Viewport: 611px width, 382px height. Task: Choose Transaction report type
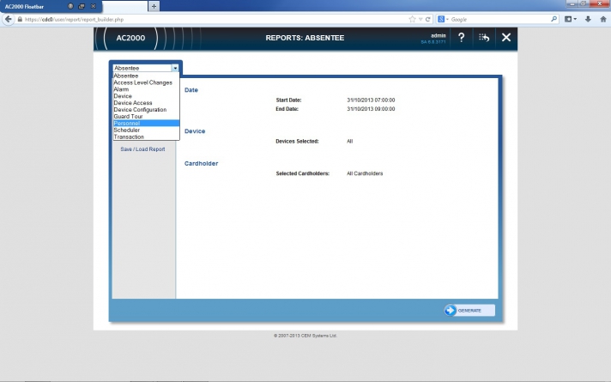coord(146,136)
